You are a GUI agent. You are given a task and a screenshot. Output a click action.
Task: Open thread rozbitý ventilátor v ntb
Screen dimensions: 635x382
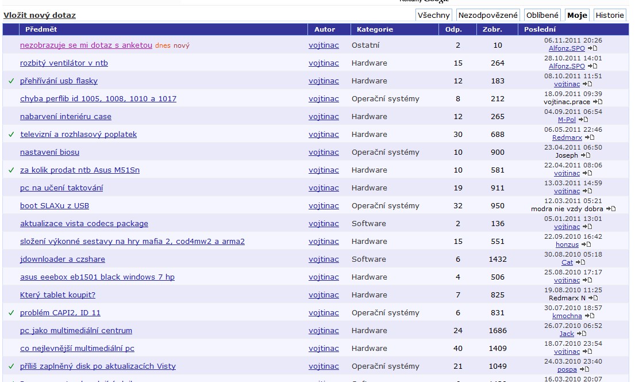pos(64,63)
